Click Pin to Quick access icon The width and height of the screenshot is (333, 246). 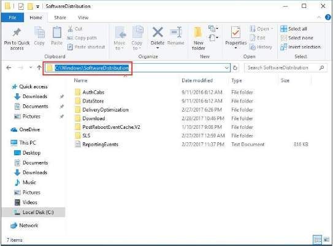click(17, 39)
